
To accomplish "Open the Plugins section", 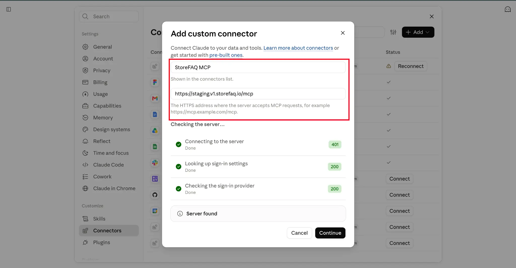I will pos(109,242).
